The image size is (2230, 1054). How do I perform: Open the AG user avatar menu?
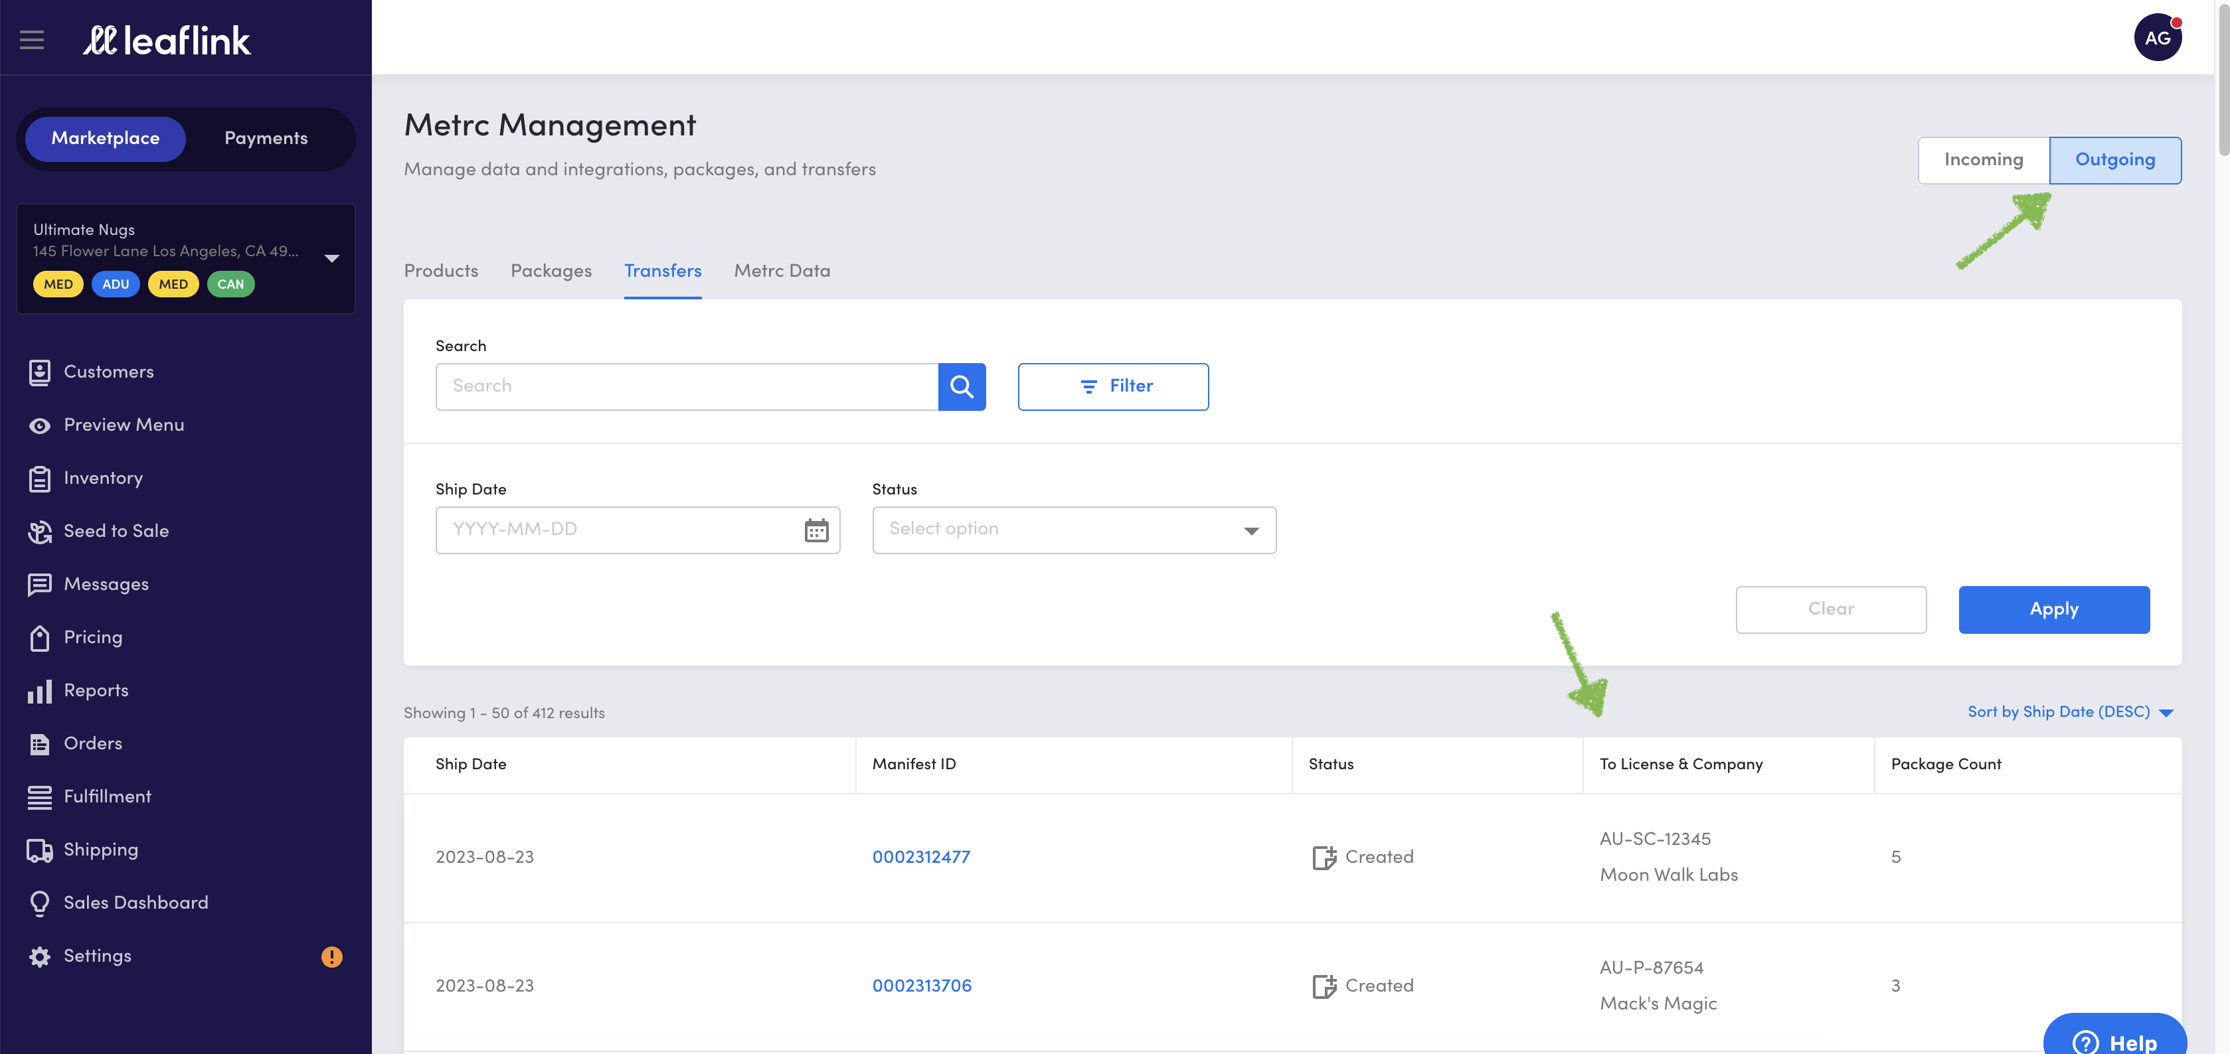pos(2157,37)
